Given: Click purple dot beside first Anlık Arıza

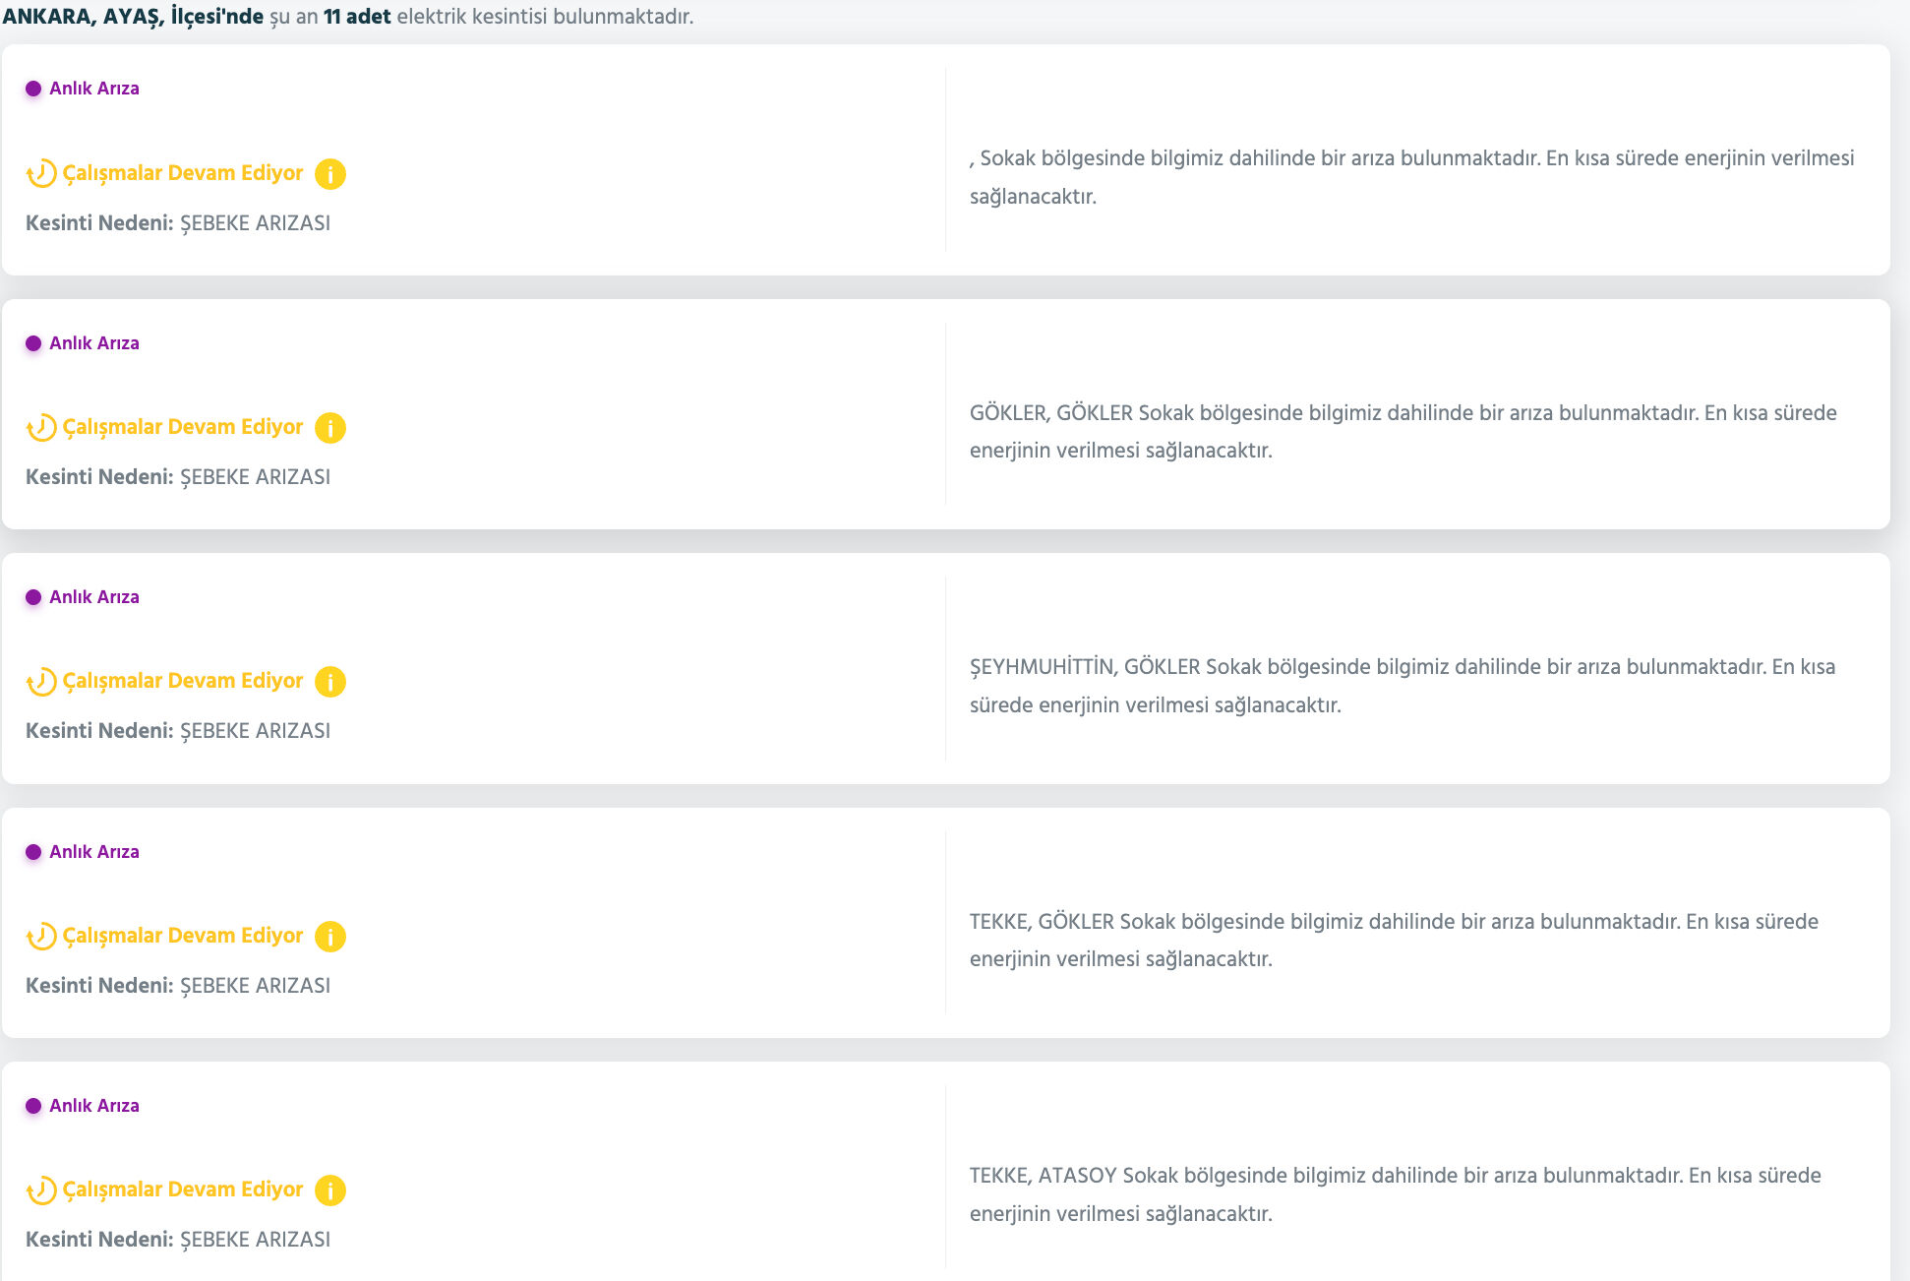Looking at the screenshot, I should coord(33,89).
